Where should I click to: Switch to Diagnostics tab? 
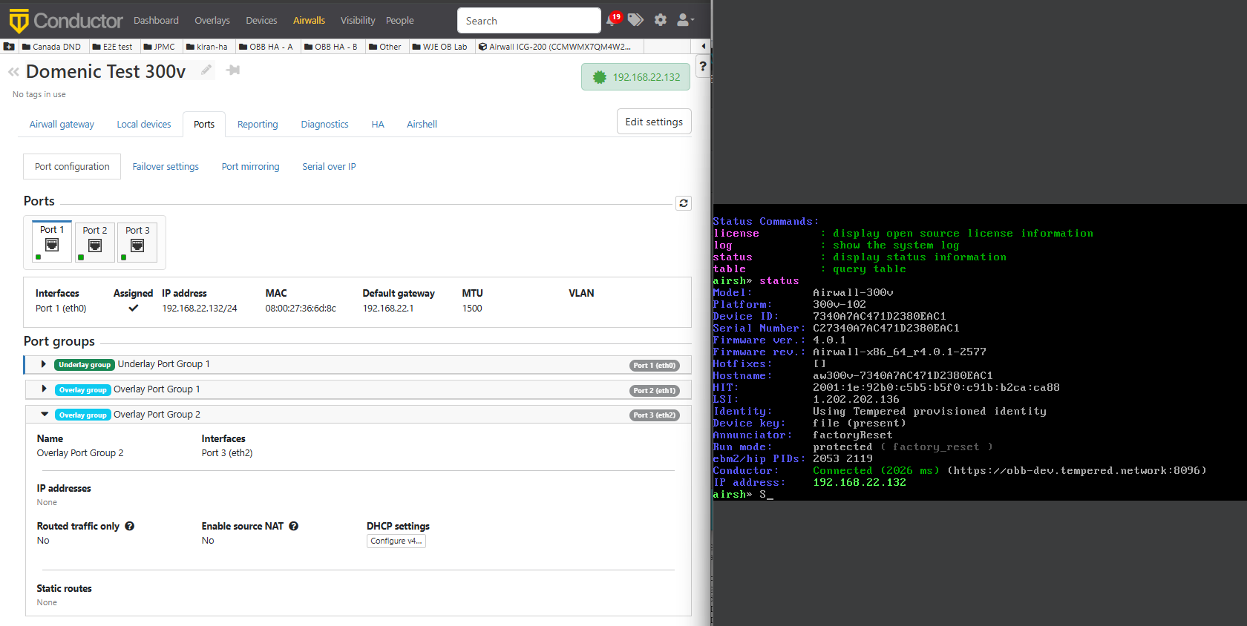pyautogui.click(x=324, y=124)
